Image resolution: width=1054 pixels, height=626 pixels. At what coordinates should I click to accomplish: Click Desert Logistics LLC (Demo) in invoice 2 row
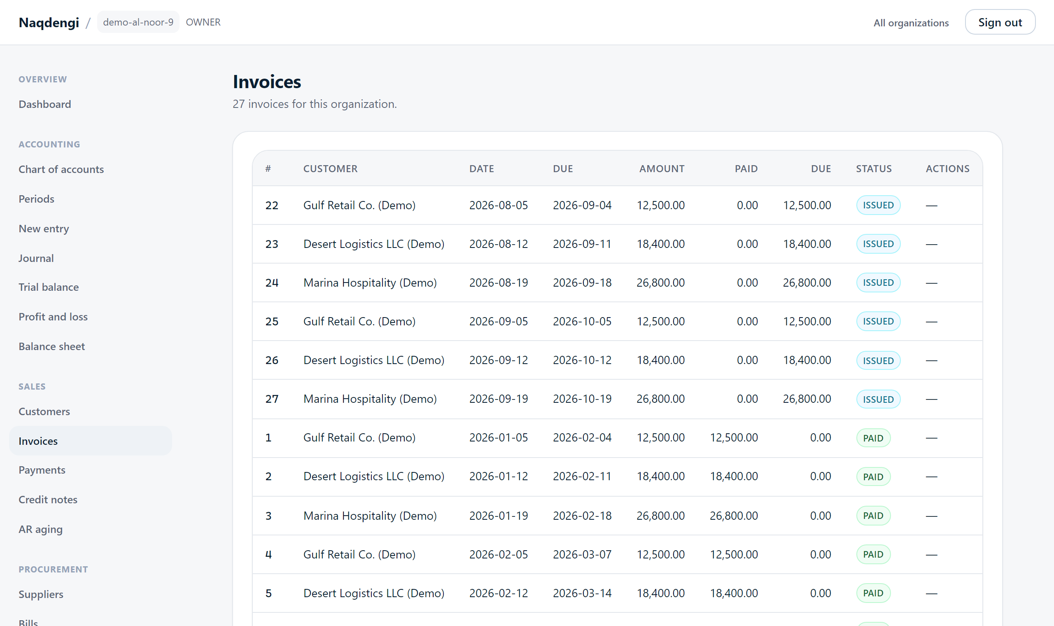[x=373, y=476]
